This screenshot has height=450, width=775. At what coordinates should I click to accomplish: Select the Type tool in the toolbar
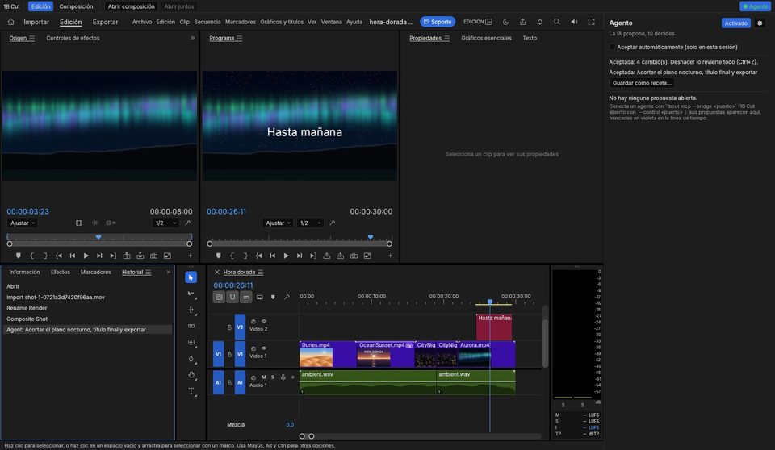coord(191,391)
